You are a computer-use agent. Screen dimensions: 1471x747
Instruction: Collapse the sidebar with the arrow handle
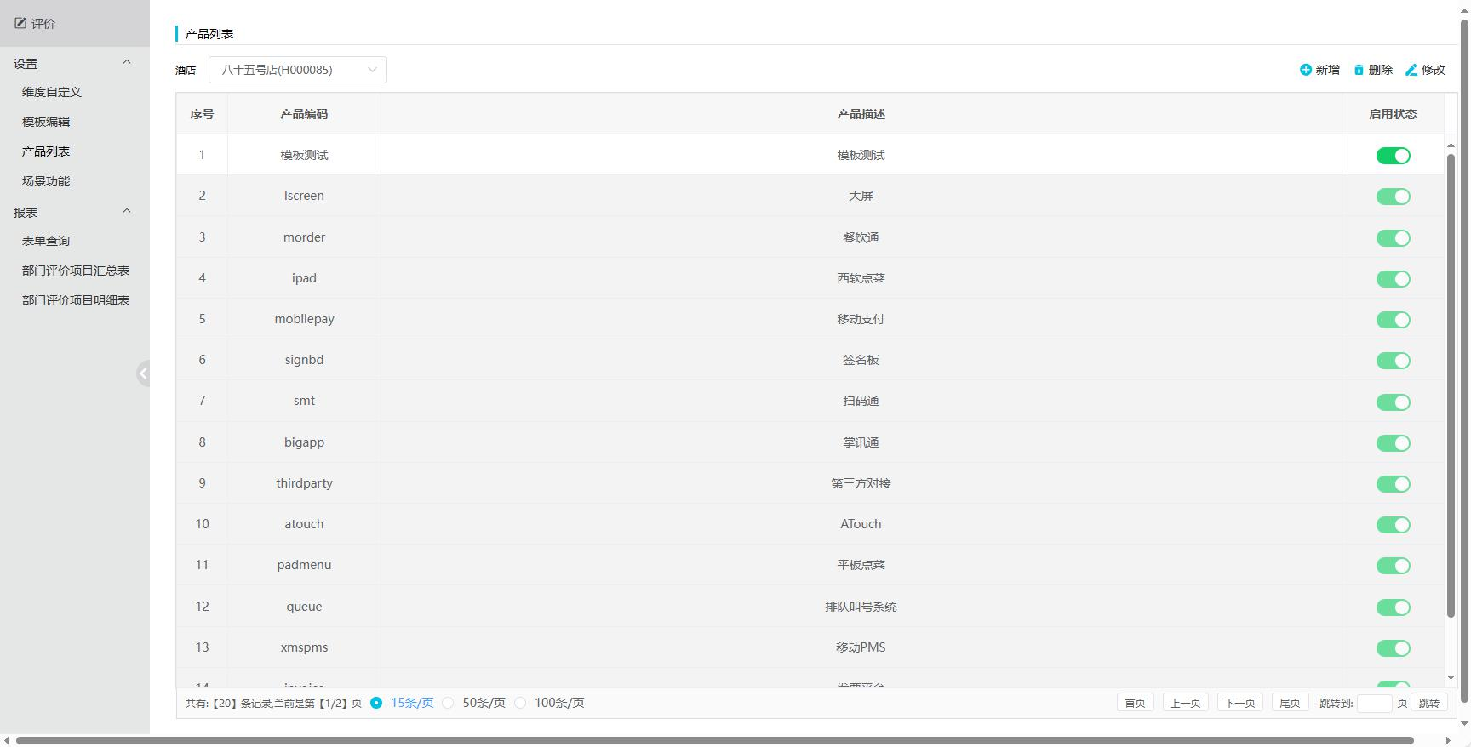[x=143, y=373]
